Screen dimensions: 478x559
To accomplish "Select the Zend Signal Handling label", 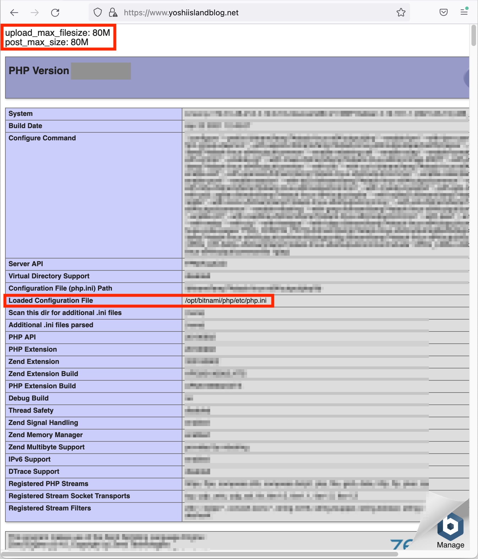I will click(x=43, y=423).
